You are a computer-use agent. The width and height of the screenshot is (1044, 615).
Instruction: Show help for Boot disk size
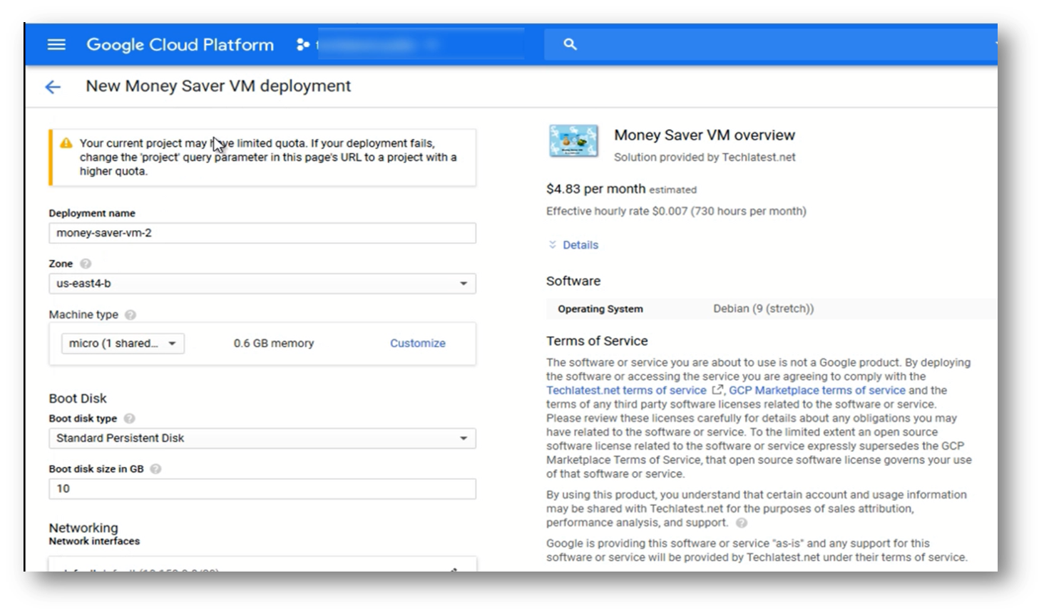point(155,469)
